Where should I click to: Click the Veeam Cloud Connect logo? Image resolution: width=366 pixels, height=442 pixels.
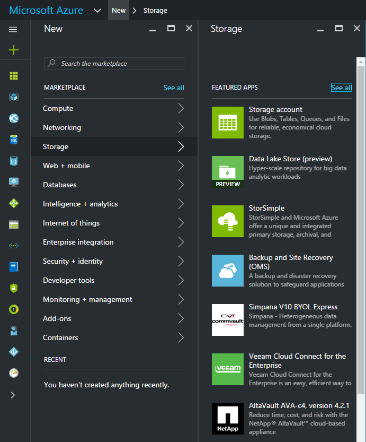point(227,369)
